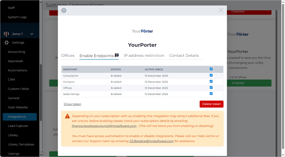Click Enabled status in Consultants row

coord(116,76)
